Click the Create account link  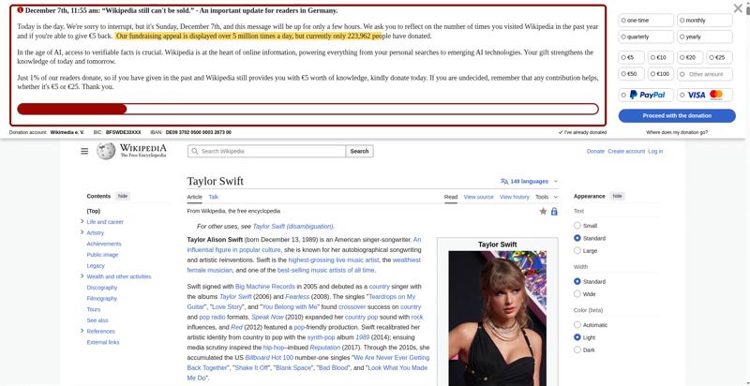click(x=626, y=151)
